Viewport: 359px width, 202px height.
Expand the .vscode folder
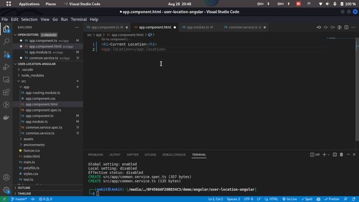27,70
